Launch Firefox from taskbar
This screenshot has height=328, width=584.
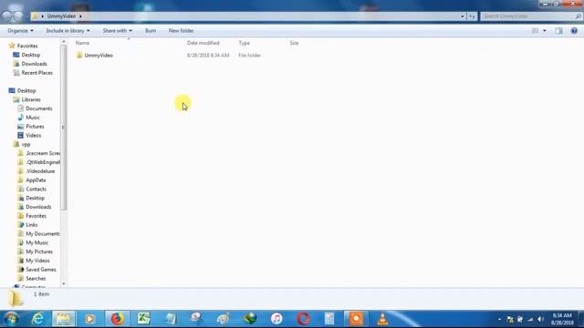[117, 319]
